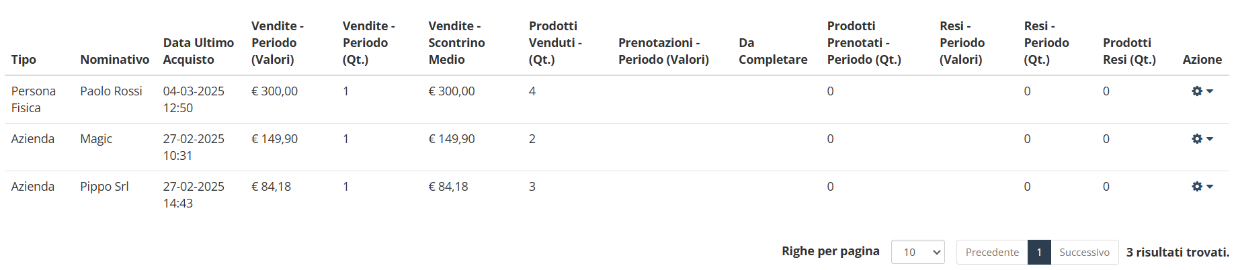Open gear action menu for Paolo Rossi
This screenshot has height=270, width=1238.
pyautogui.click(x=1202, y=91)
